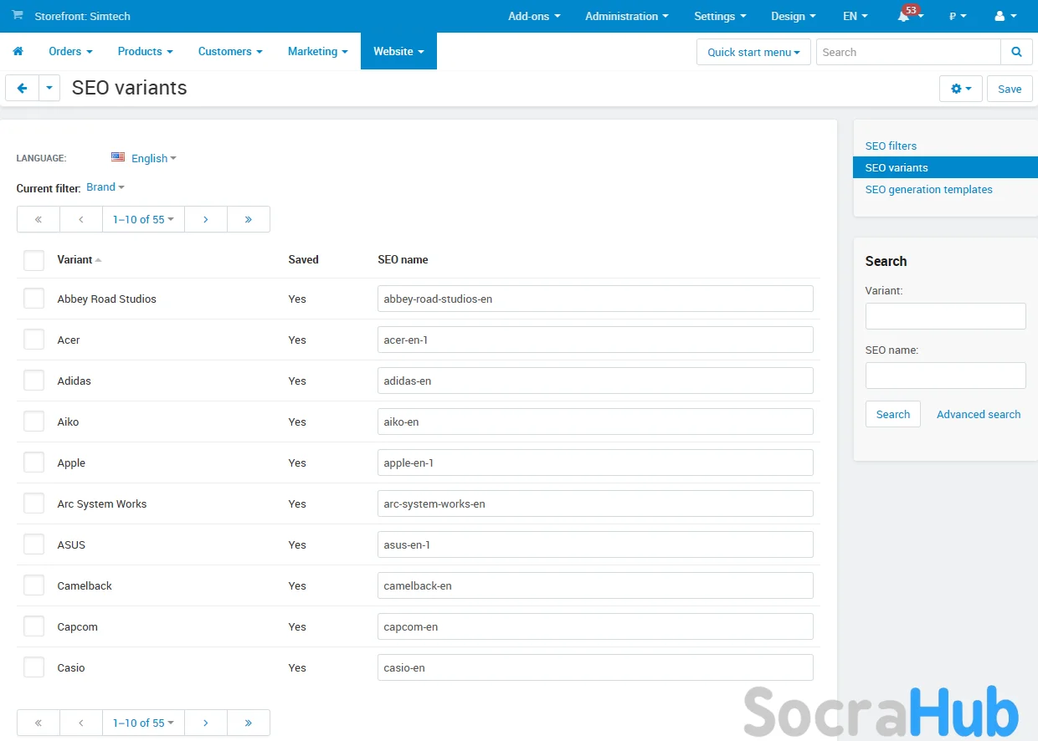The width and height of the screenshot is (1038, 741).
Task: Expand the Quick start menu dropdown
Action: pos(753,52)
